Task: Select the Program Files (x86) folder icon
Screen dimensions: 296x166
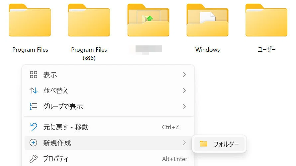Action: (89, 20)
